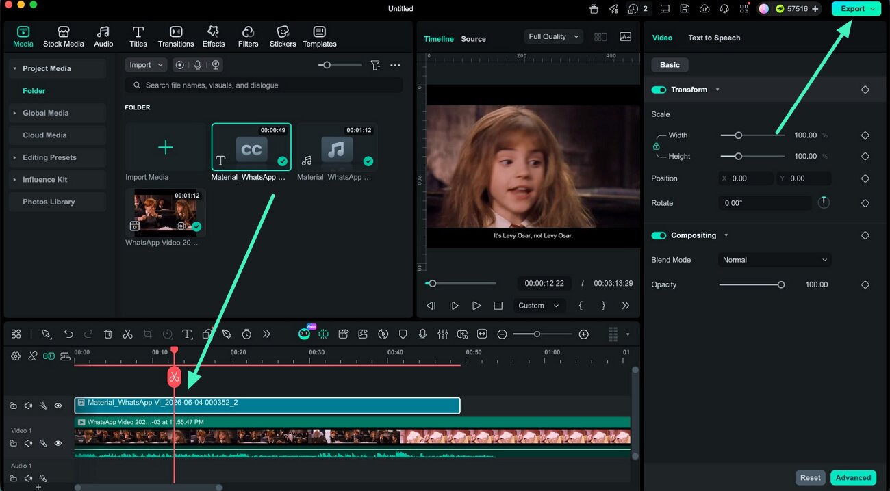
Task: Zoom out the timeline with minus icon
Action: point(502,334)
